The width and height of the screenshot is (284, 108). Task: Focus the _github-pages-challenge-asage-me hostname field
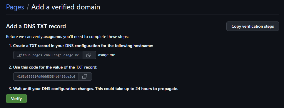coord(48,55)
